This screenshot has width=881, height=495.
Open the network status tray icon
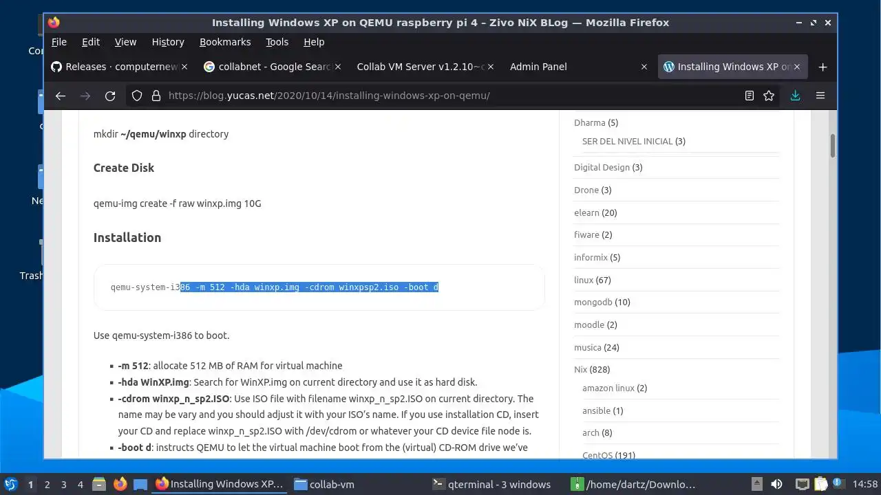click(x=802, y=484)
